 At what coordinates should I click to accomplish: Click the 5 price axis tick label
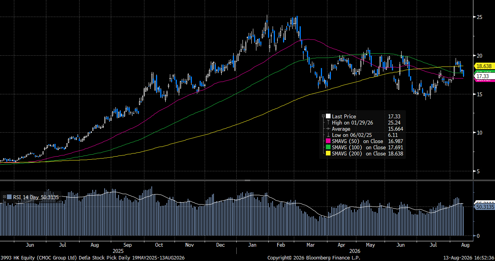479,171
